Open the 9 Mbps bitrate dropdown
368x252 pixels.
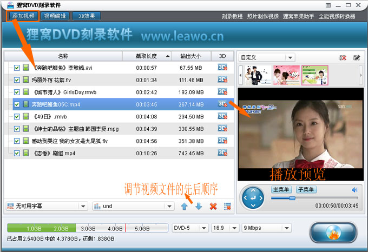266,228
